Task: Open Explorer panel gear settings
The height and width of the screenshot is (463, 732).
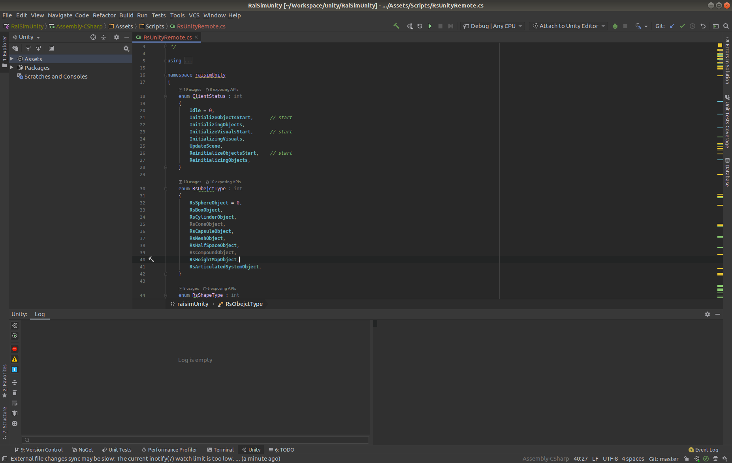Action: (117, 37)
